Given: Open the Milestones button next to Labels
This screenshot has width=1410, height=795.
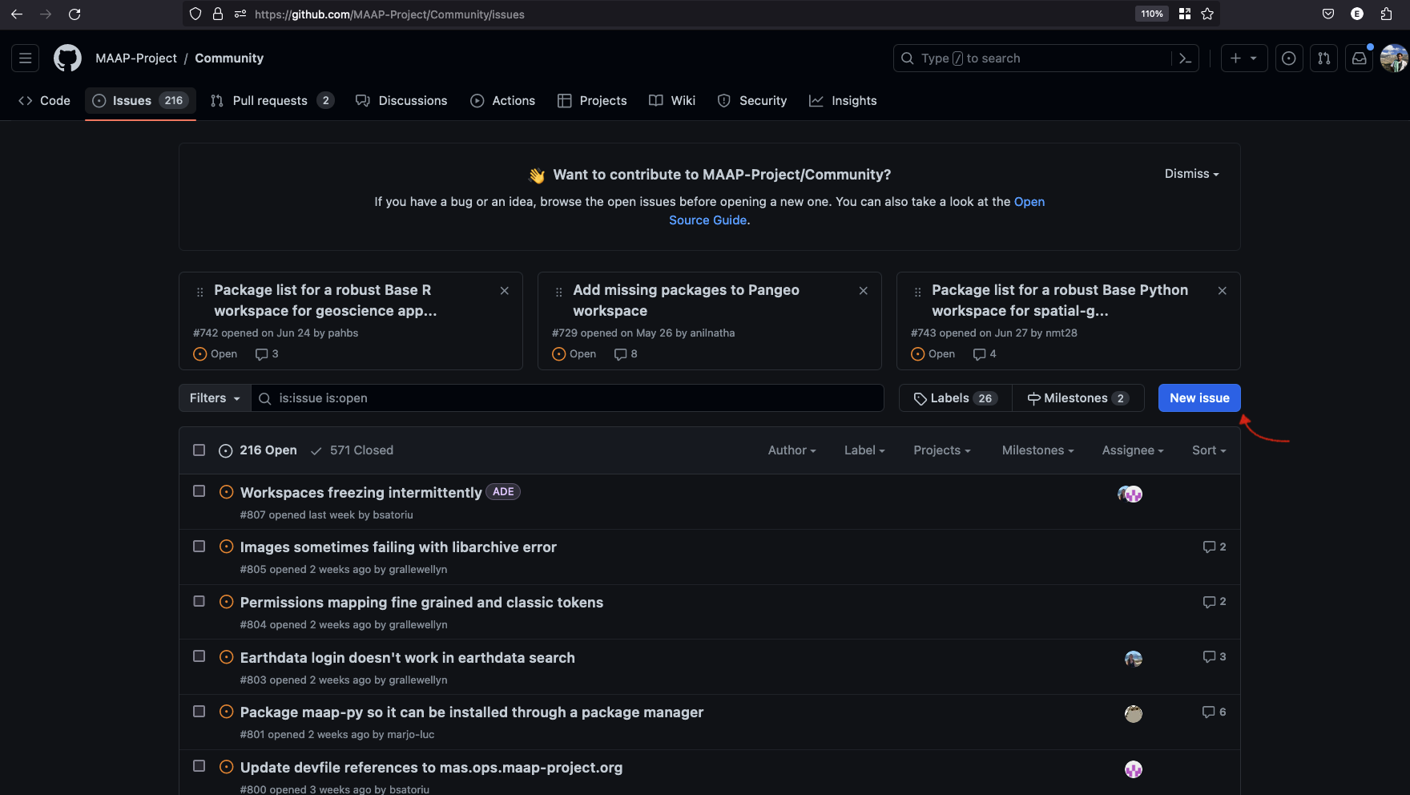Looking at the screenshot, I should click(x=1078, y=398).
